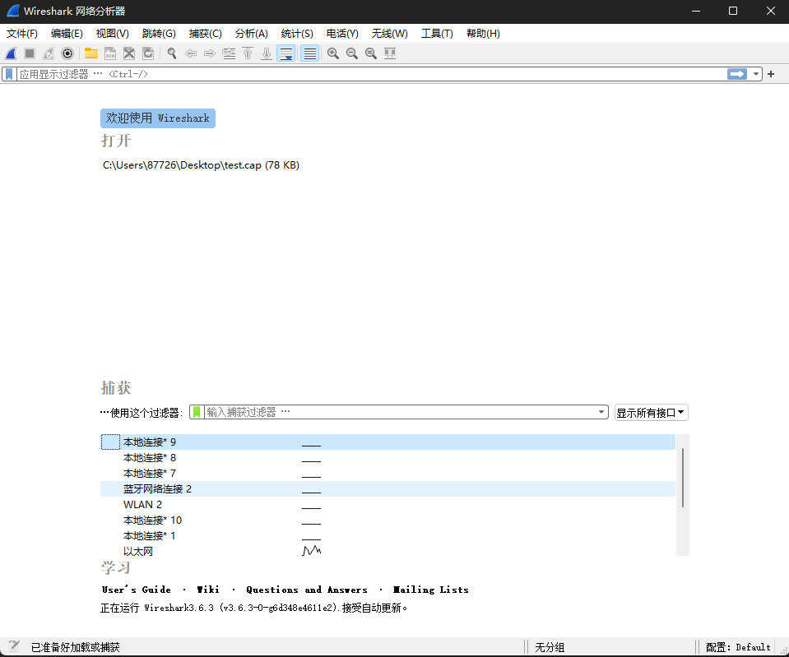Select the 本地连接* 7 interface

tap(388, 474)
